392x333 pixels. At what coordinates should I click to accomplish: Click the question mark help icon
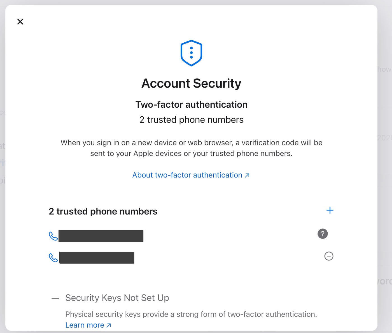[x=323, y=233]
